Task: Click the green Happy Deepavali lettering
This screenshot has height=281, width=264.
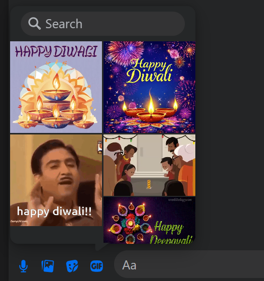Action: (x=171, y=233)
